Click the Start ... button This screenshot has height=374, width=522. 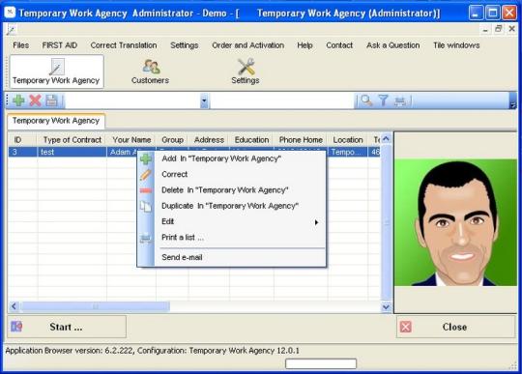click(67, 327)
